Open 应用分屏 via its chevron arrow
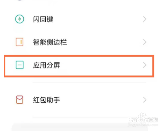Screen dimensions: 168x131 (x=145, y=65)
